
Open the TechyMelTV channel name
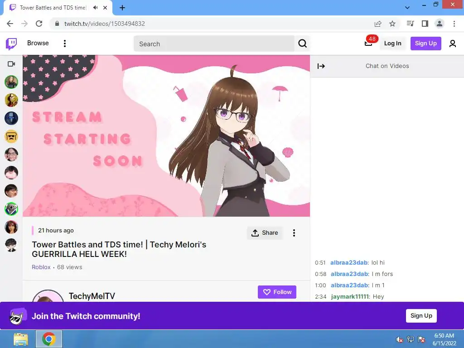click(92, 296)
